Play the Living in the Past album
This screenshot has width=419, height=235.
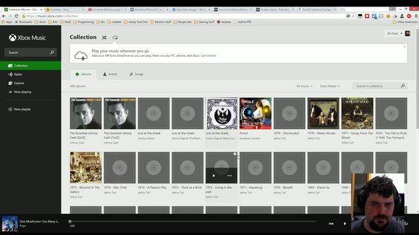click(213, 176)
